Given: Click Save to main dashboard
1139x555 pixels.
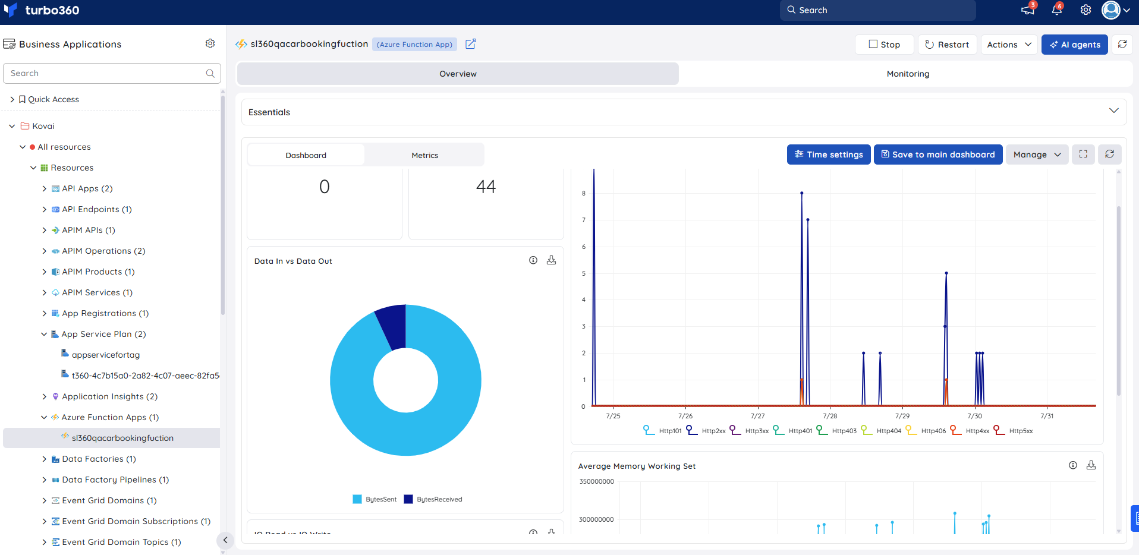Looking at the screenshot, I should pos(937,154).
